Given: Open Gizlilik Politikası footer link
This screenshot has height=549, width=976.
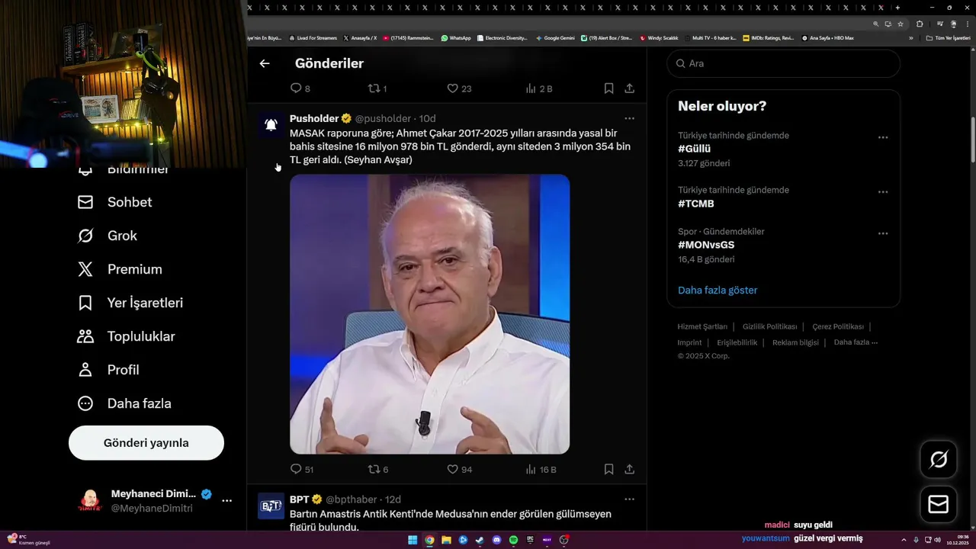Looking at the screenshot, I should click(x=769, y=326).
